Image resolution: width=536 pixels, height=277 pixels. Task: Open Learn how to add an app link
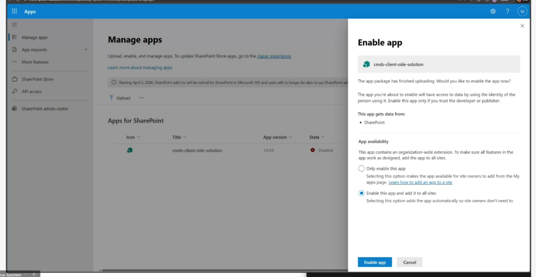pos(420,182)
